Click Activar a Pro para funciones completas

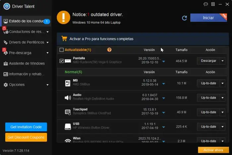pyautogui.click(x=143, y=39)
